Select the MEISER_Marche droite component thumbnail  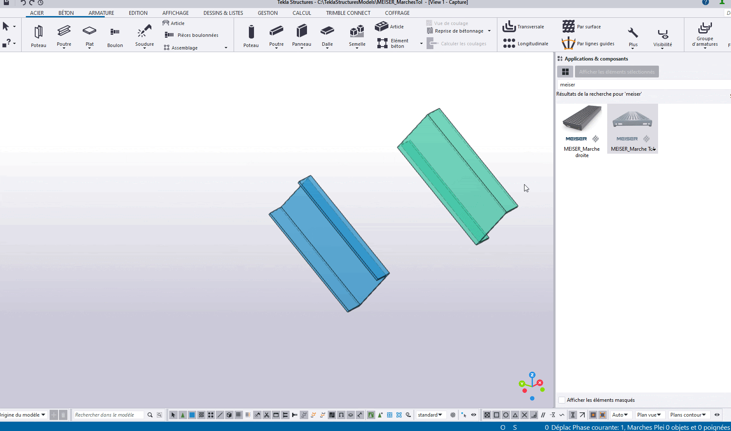(x=582, y=129)
